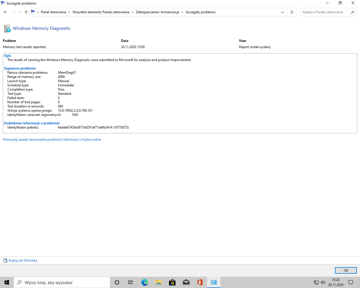Click the clipboard copy icon
The image size is (360, 288).
[x=5, y=260]
